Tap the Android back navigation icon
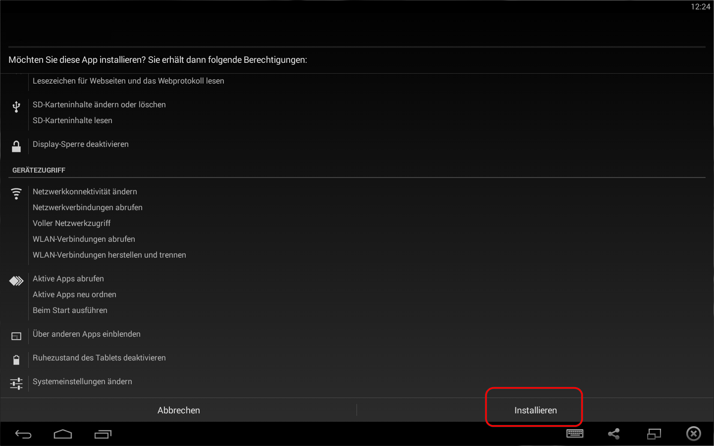The height and width of the screenshot is (446, 714). (x=23, y=434)
